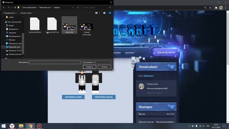Viewport: 229px width, 129px height.
Task: Select the Новый Холст.png thumbnail
Action: pyautogui.click(x=87, y=29)
